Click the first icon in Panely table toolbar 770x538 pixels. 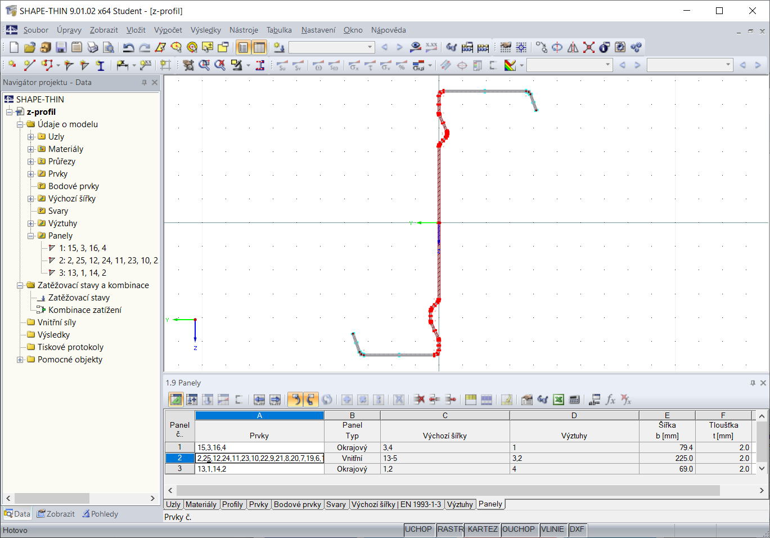[x=176, y=400]
